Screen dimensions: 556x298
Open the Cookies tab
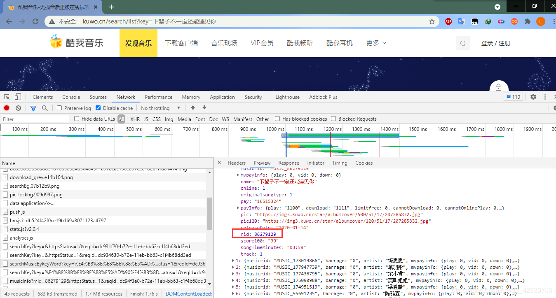click(x=364, y=163)
